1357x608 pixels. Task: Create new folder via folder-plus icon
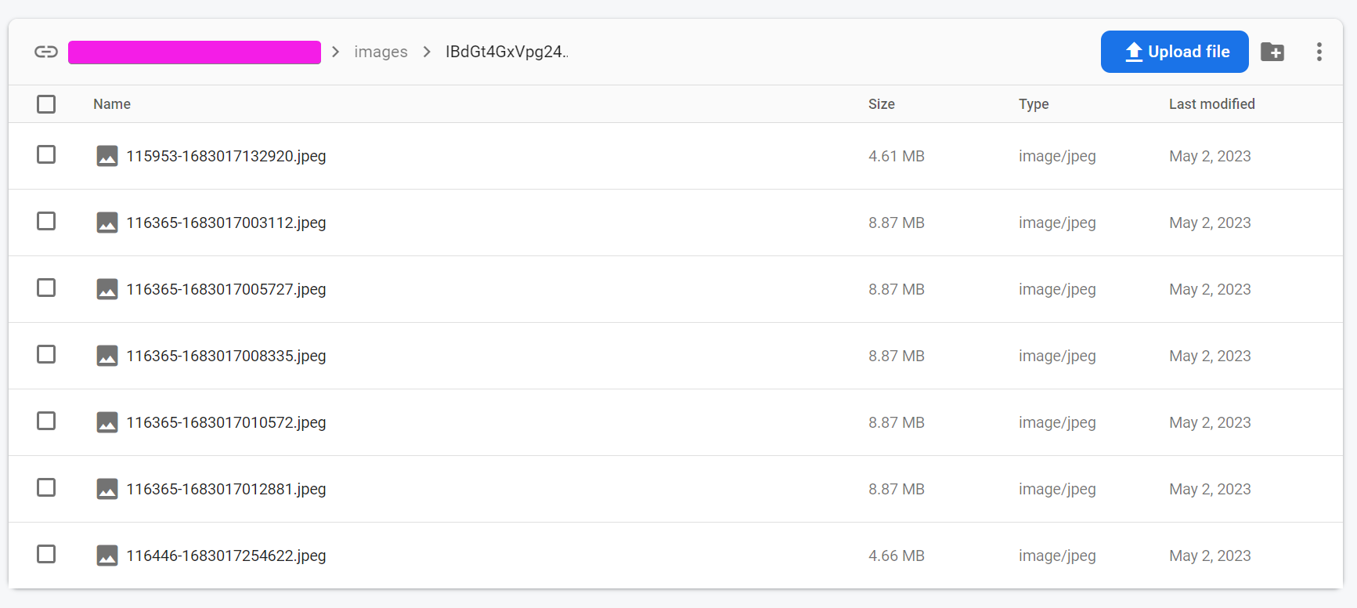(1272, 52)
